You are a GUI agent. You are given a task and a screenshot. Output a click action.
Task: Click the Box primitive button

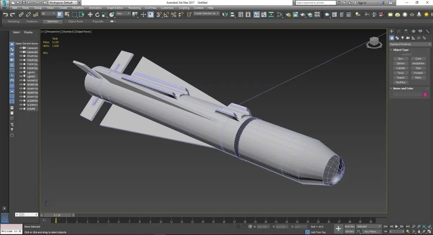(401, 58)
